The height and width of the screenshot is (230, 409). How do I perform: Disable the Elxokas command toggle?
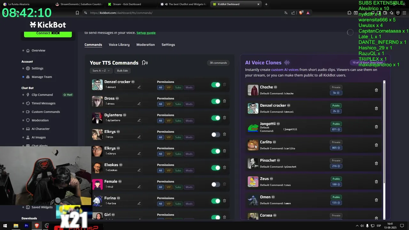pos(216,168)
